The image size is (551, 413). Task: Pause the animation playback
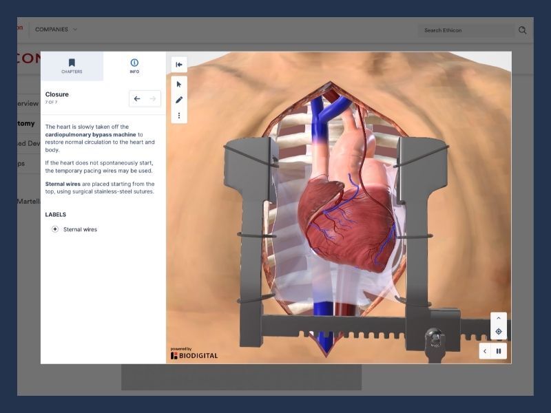click(x=499, y=351)
